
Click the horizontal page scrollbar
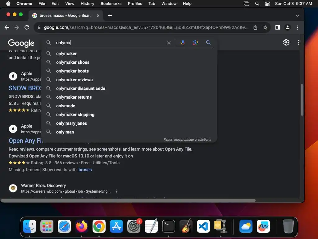click(x=128, y=200)
